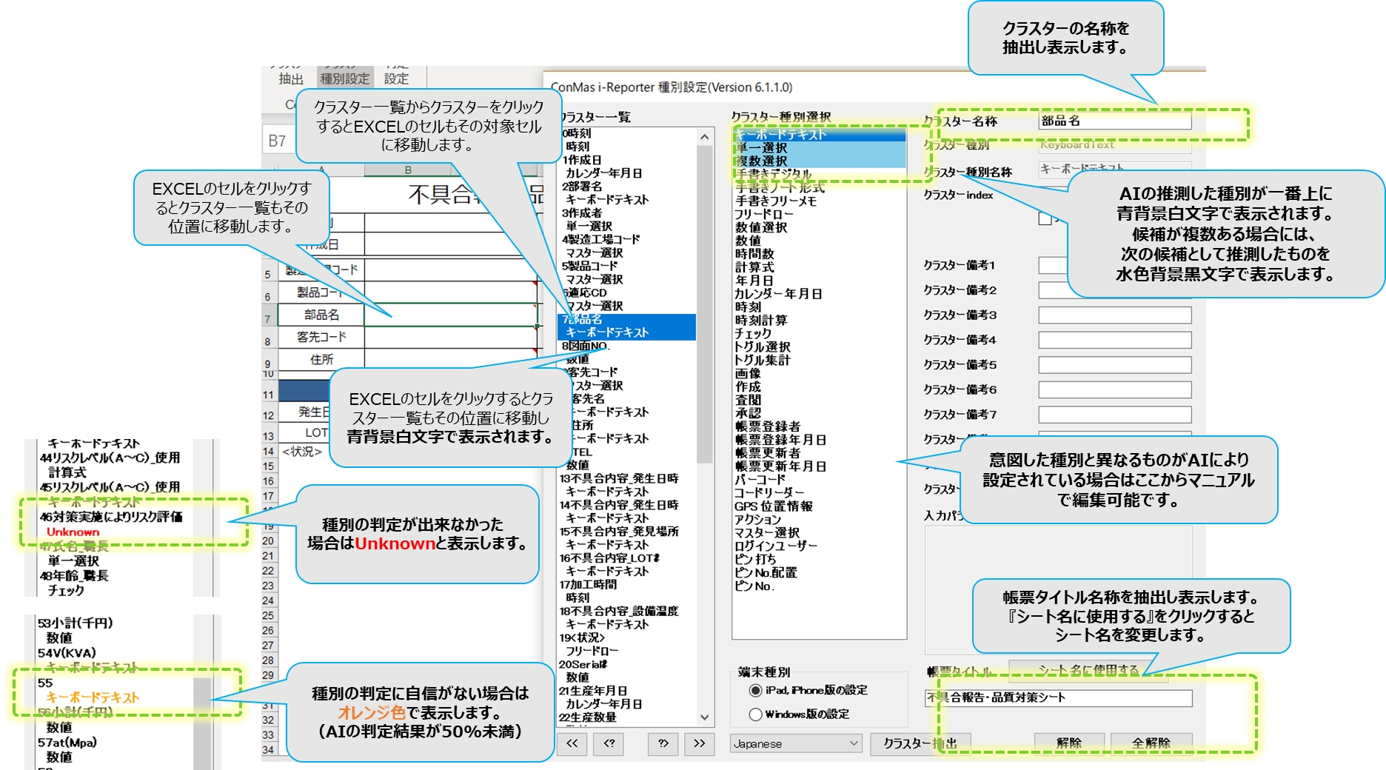The image size is (1386, 770).
Task: Open the 設定 ribbon tab
Action: click(x=396, y=78)
